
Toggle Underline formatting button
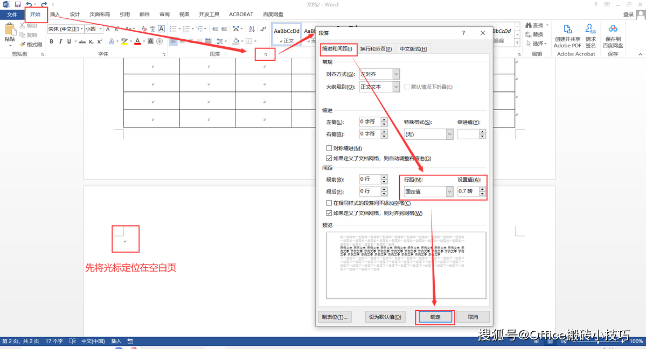tap(69, 41)
